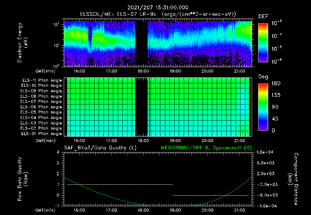Click the Component Distance (km) axis label

tap(293, 179)
